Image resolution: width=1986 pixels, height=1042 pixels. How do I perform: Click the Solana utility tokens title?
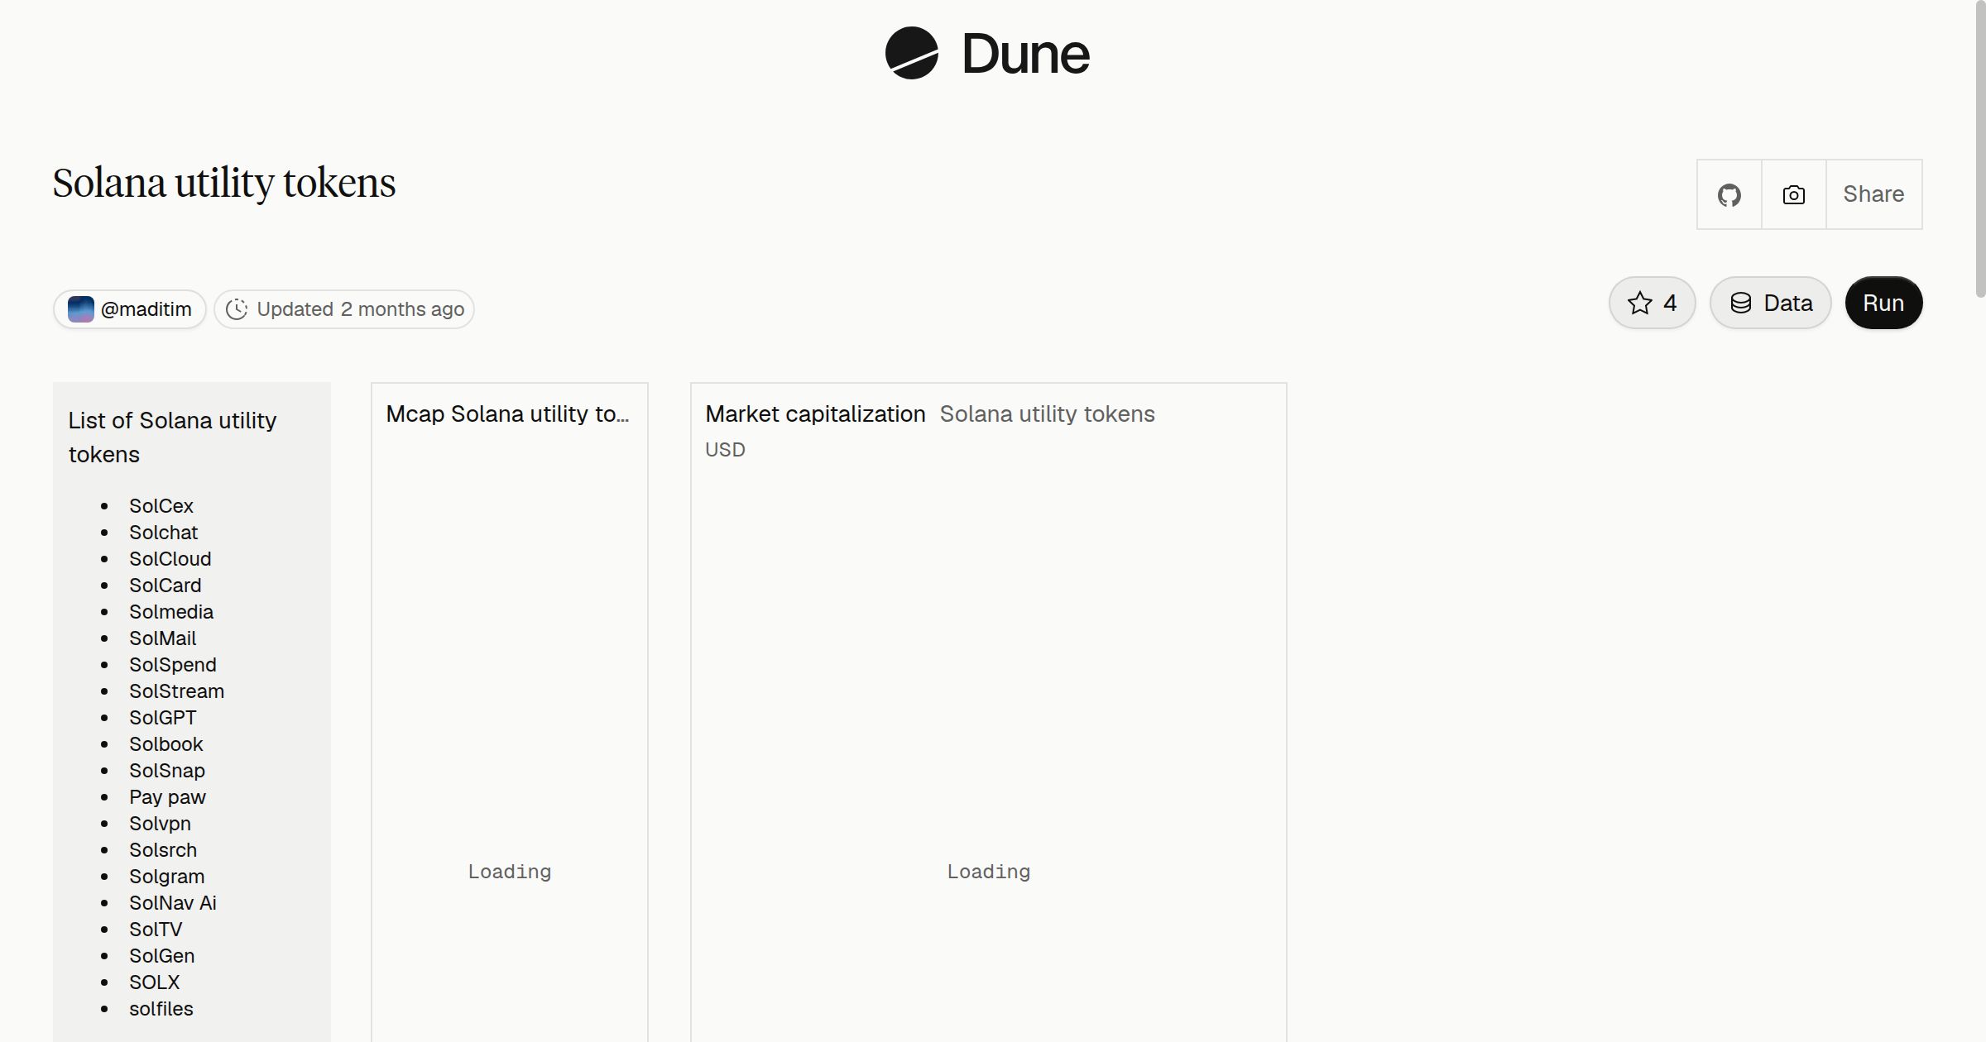pyautogui.click(x=224, y=184)
